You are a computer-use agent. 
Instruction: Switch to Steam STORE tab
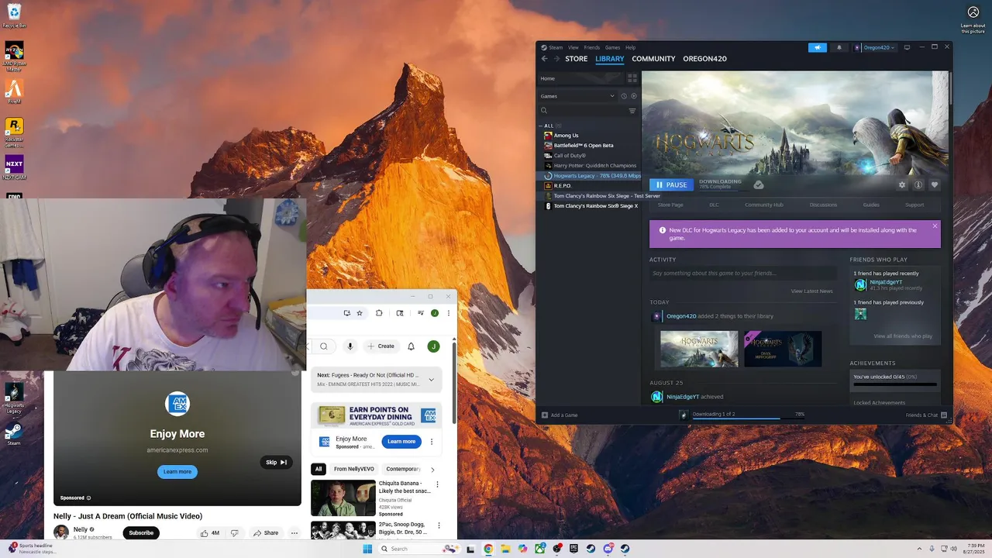(x=577, y=59)
